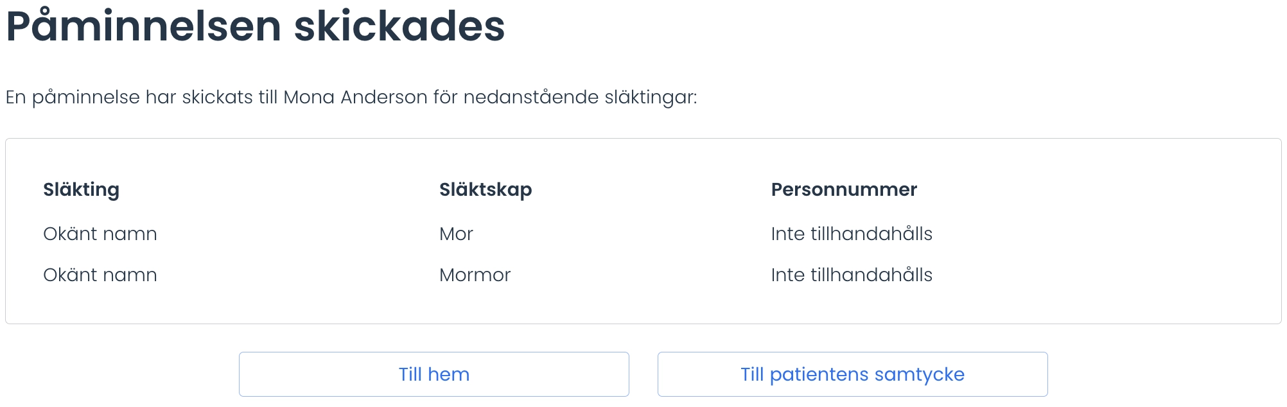Image resolution: width=1287 pixels, height=407 pixels.
Task: Click inside the relatives table card
Action: (643, 231)
